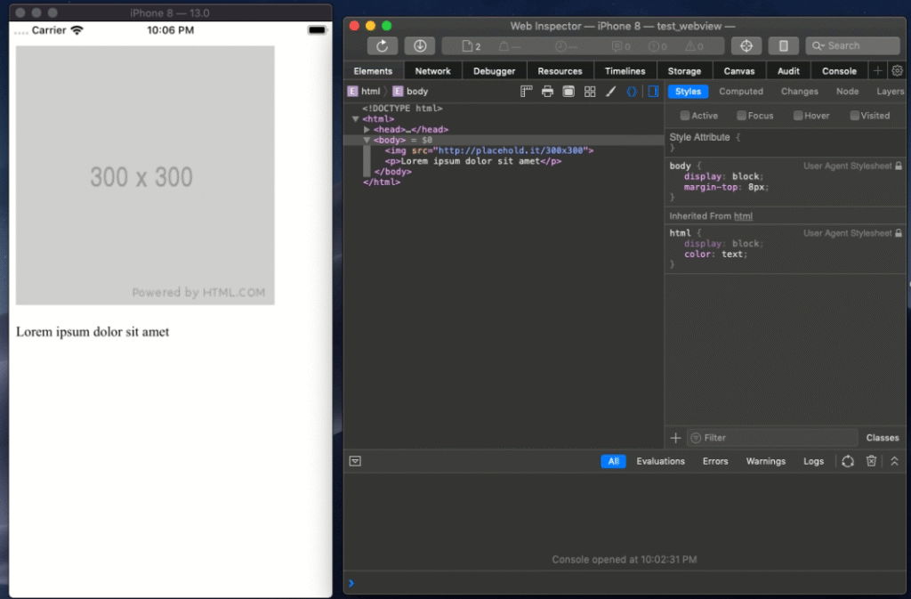Click the console reload-clear circular arrows icon

point(848,461)
